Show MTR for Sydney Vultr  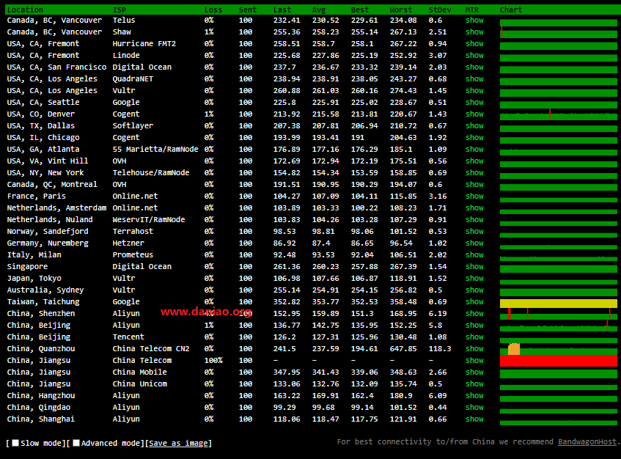click(474, 290)
